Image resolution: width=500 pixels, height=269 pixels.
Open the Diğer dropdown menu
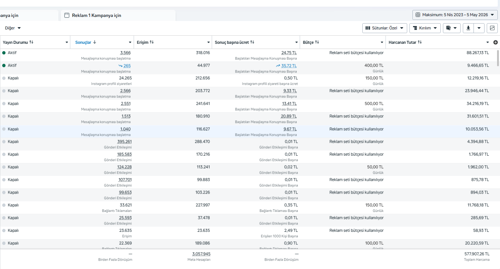click(13, 28)
